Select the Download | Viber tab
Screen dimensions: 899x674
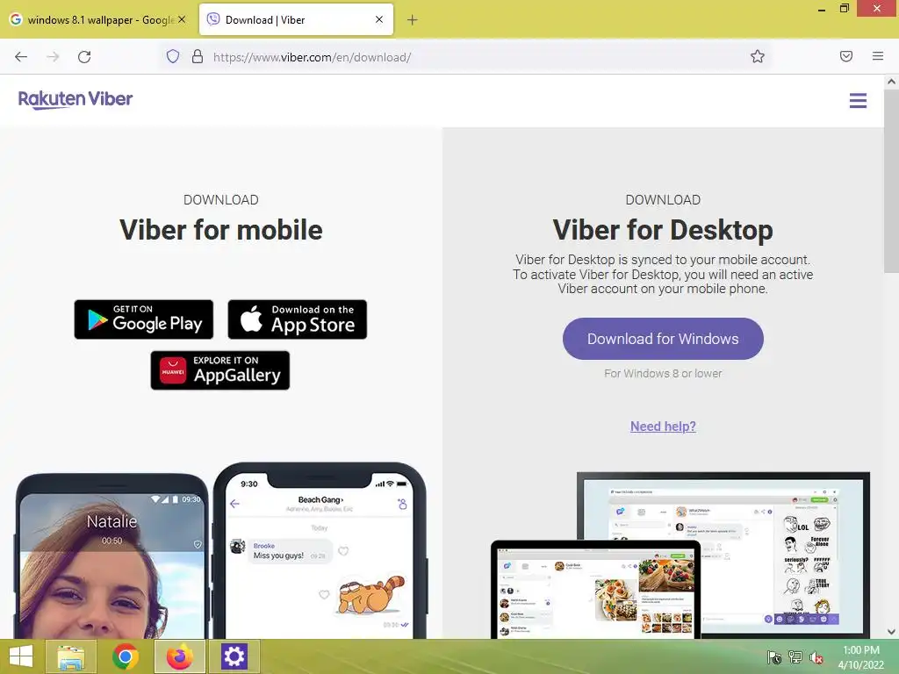(x=296, y=19)
